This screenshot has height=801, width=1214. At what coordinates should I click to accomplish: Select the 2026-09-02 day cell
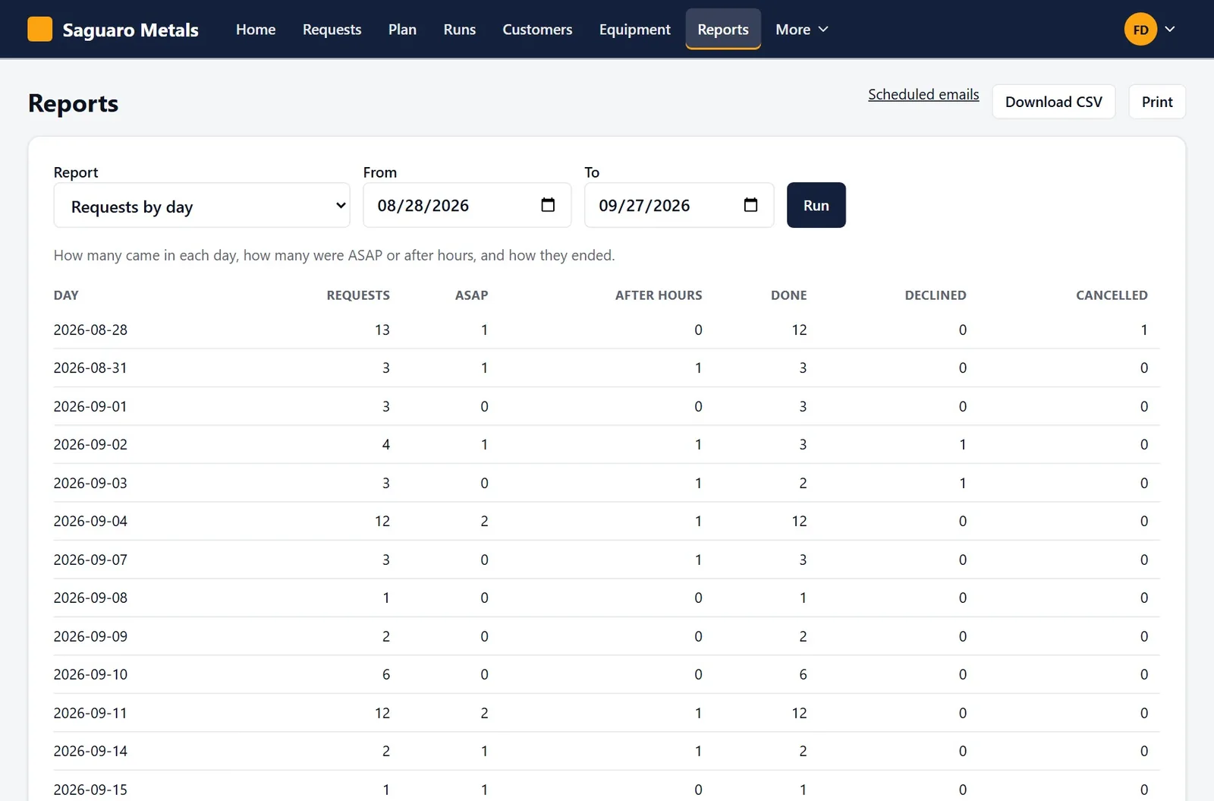(90, 445)
